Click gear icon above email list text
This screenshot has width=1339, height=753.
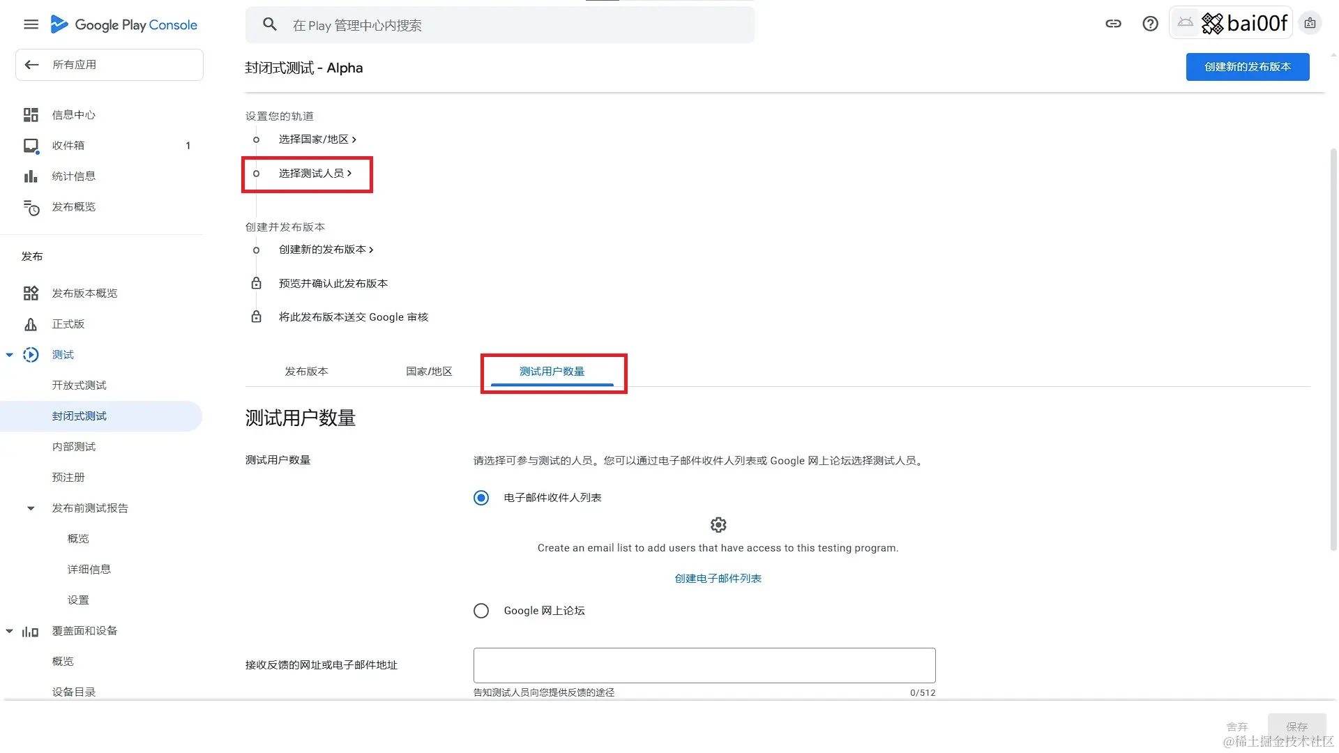pyautogui.click(x=718, y=525)
